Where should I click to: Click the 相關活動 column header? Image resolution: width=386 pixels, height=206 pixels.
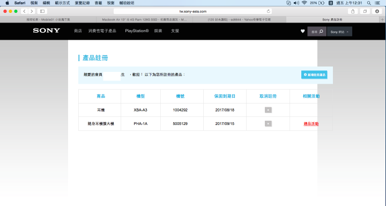point(311,96)
